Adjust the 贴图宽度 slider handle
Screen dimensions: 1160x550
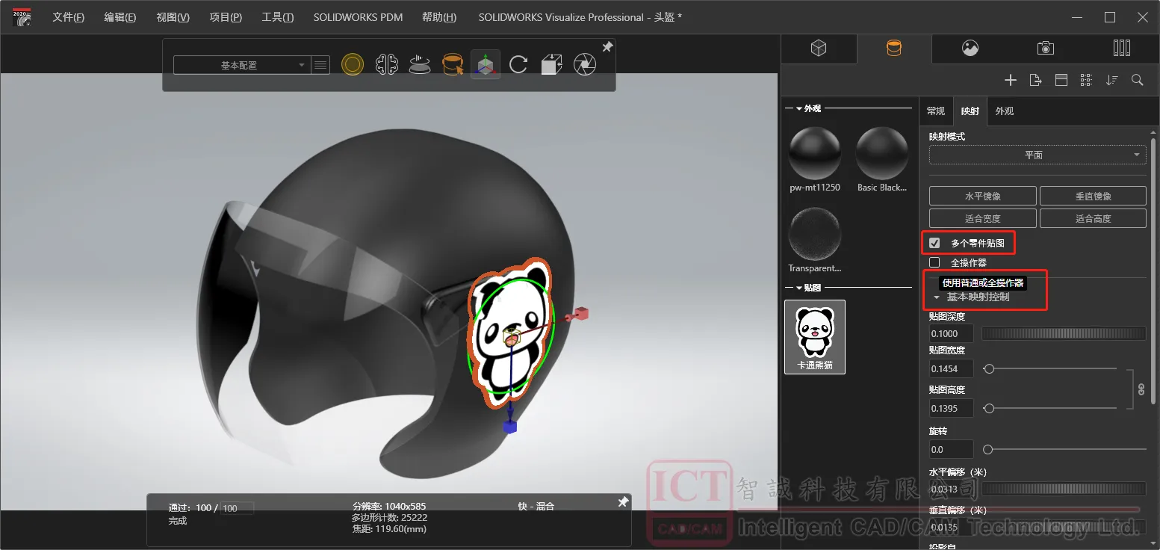coord(989,368)
